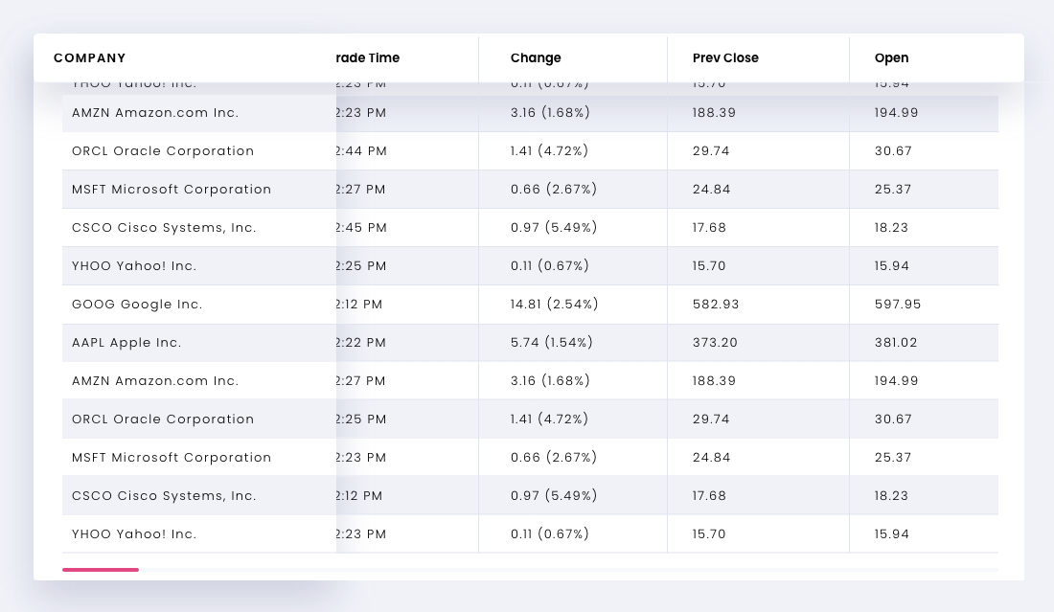Select the AAPL Apple Inc. row
The height and width of the screenshot is (612, 1054).
click(126, 343)
